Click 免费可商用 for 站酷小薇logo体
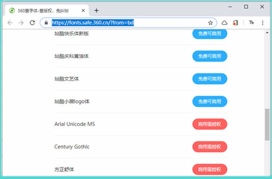Image resolution: width=272 pixels, height=179 pixels. click(x=210, y=101)
